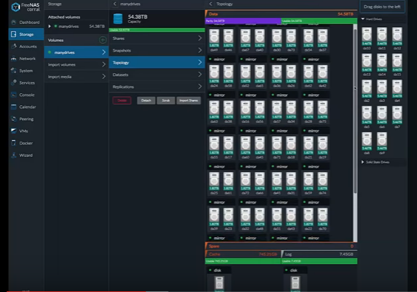Open the VMs section

point(26,131)
